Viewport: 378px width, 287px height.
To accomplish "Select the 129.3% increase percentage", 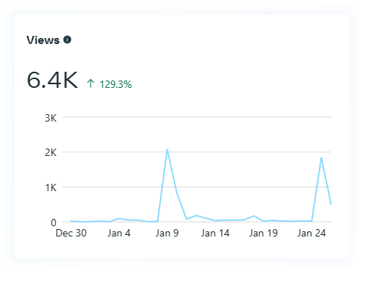I will (x=116, y=84).
